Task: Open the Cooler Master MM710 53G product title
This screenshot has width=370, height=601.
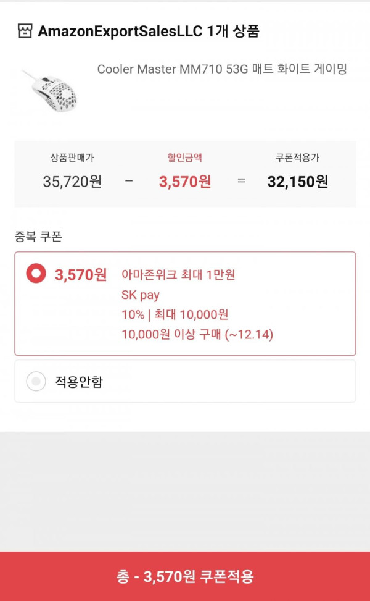Action: click(222, 69)
